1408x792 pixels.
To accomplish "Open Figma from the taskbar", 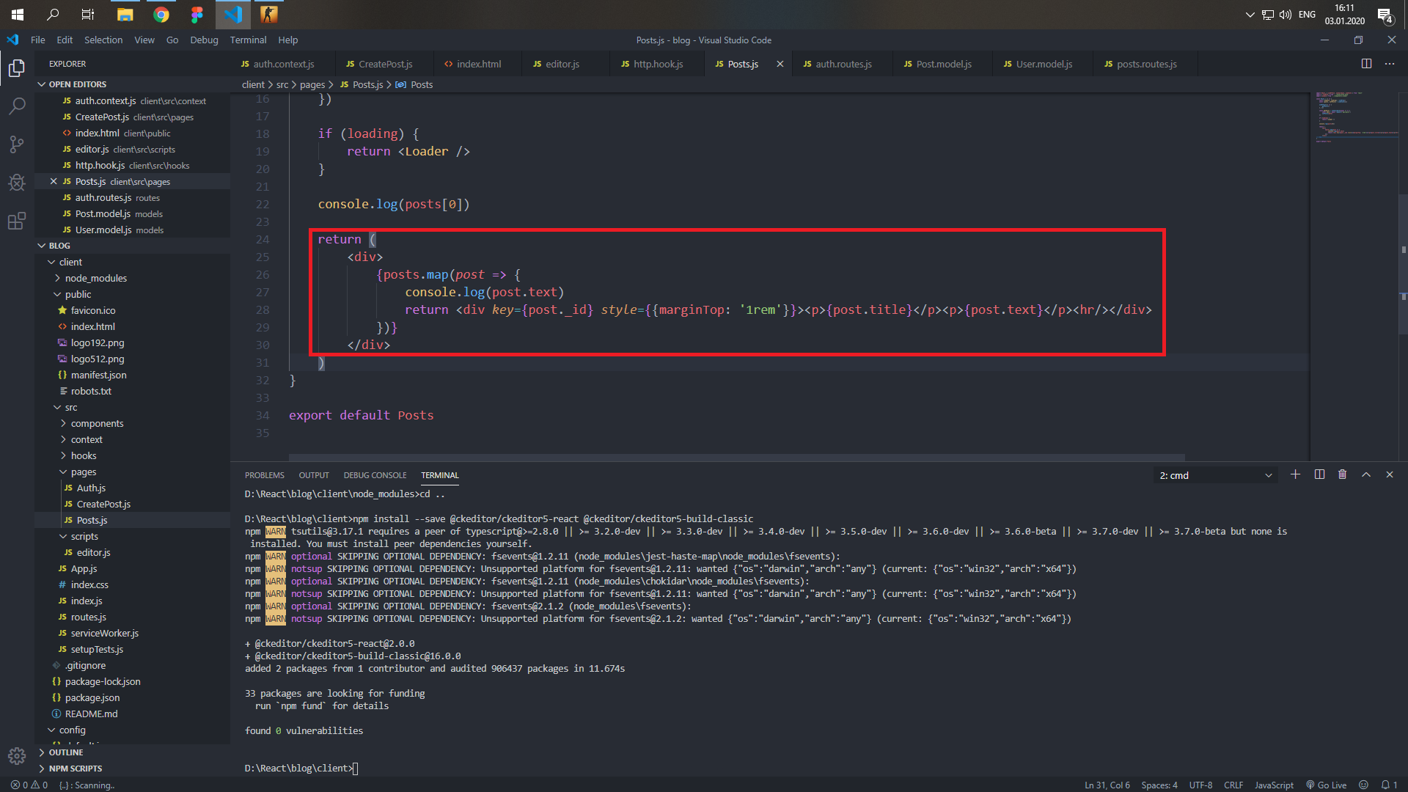I will (x=197, y=15).
